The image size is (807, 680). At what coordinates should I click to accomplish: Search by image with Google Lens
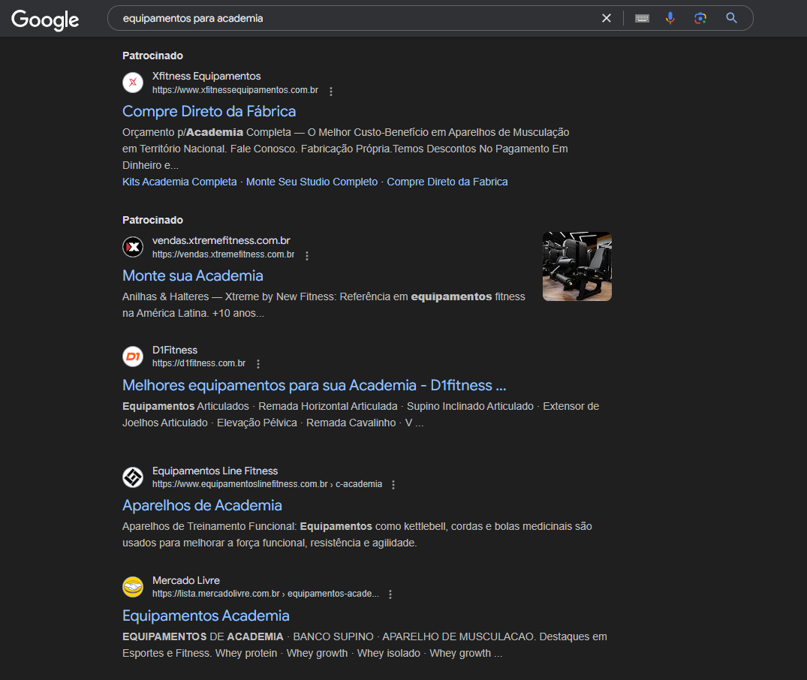pos(700,18)
